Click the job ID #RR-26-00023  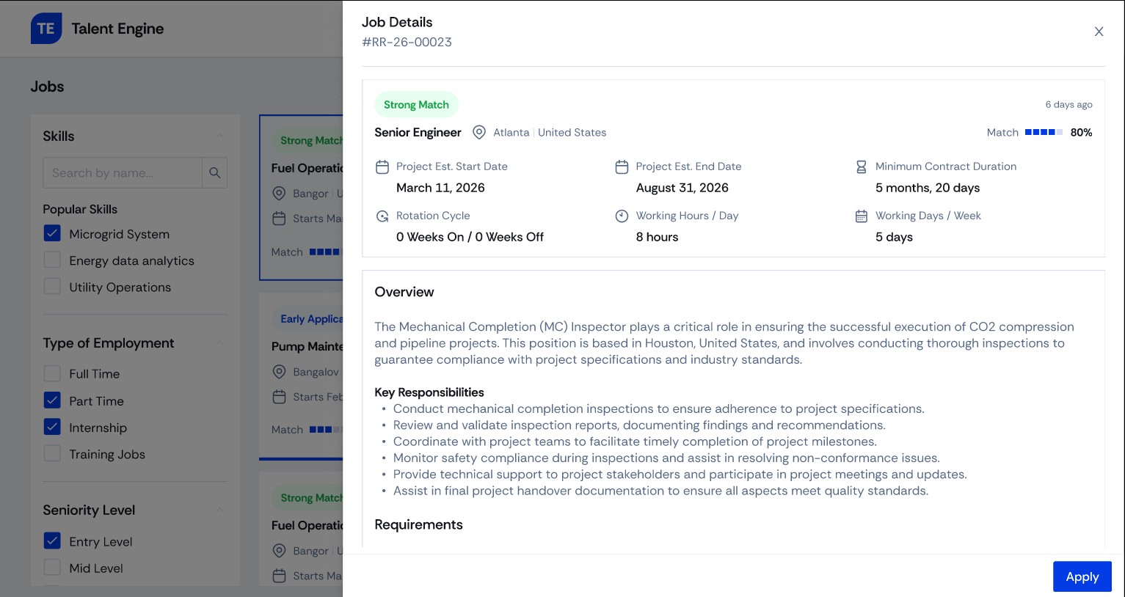pyautogui.click(x=407, y=42)
